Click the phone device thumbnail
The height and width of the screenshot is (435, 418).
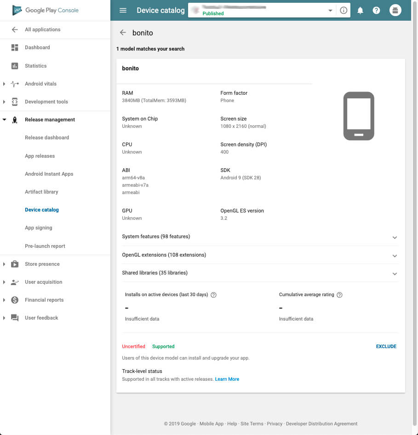coord(358,115)
